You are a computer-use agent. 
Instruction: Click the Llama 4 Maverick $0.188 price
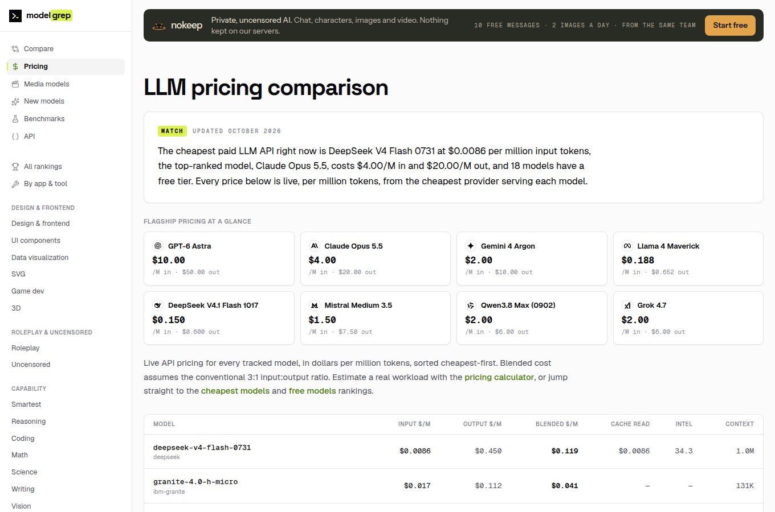pyautogui.click(x=638, y=261)
